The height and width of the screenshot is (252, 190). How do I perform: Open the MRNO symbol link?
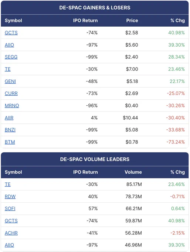tap(12, 106)
